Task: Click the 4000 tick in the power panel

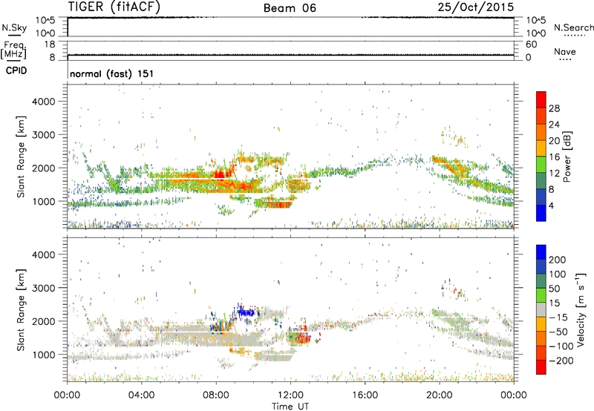Action: (44, 102)
